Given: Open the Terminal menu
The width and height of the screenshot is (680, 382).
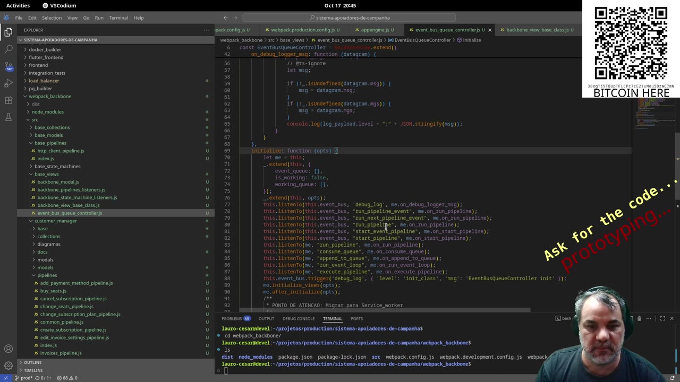Looking at the screenshot, I should click(118, 18).
